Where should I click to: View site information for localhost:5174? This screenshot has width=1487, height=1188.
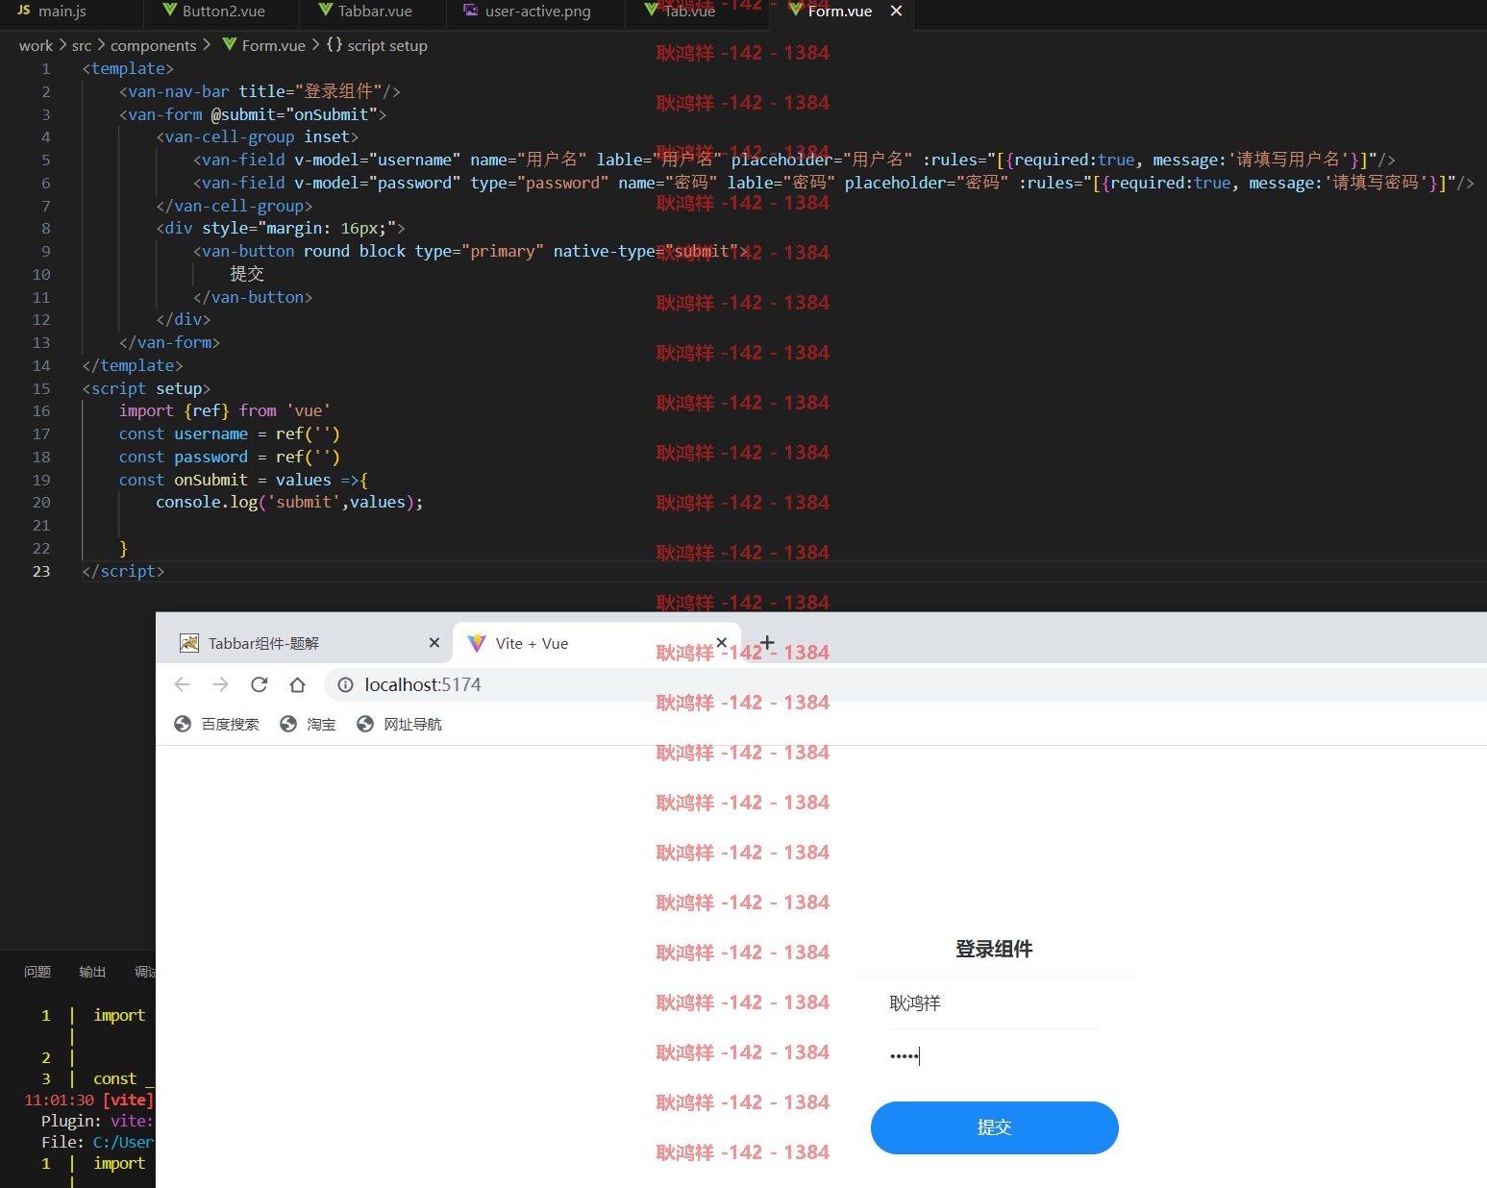(x=345, y=685)
